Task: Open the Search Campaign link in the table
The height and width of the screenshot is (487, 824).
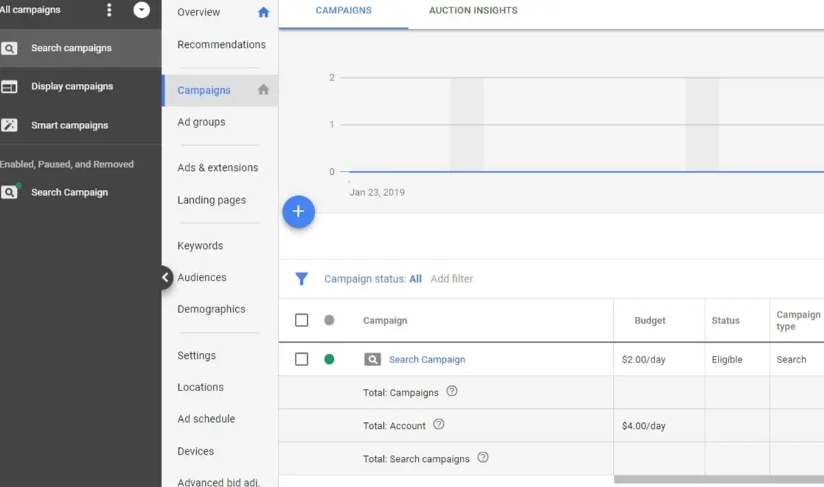Action: coord(427,360)
